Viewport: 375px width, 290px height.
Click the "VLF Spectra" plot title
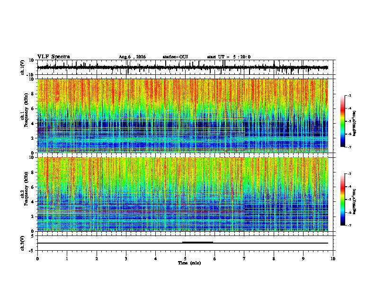tap(54, 57)
